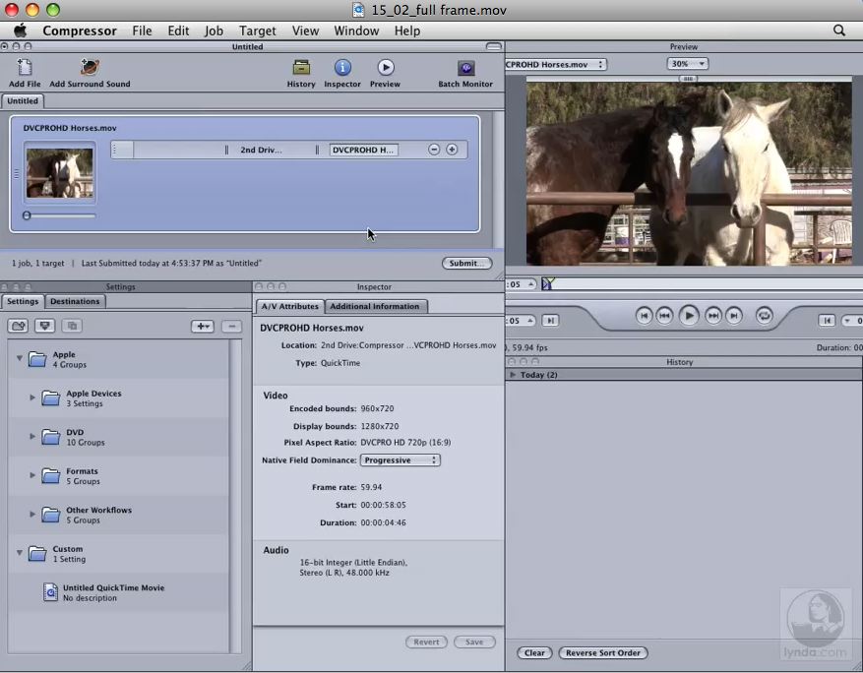Open the Additional Information tab
This screenshot has width=863, height=673.
point(374,307)
